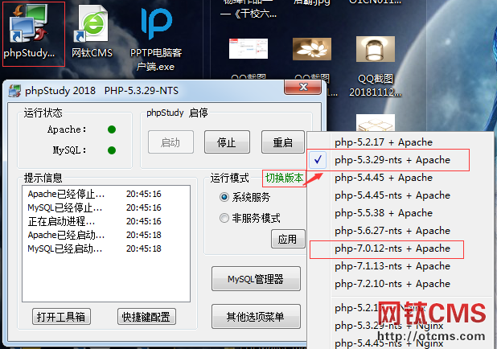The width and height of the screenshot is (497, 349).
Task: Click the MySQL green status indicator
Action: [x=112, y=150]
